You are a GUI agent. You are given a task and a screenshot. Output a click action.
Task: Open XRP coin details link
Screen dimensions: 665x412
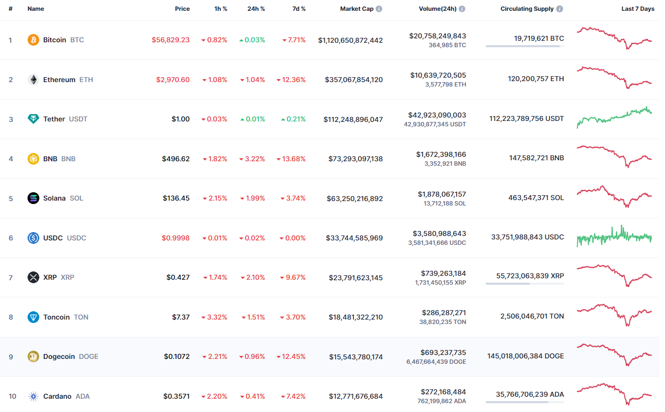coord(50,277)
